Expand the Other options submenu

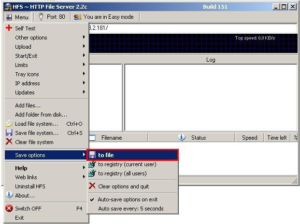46,38
